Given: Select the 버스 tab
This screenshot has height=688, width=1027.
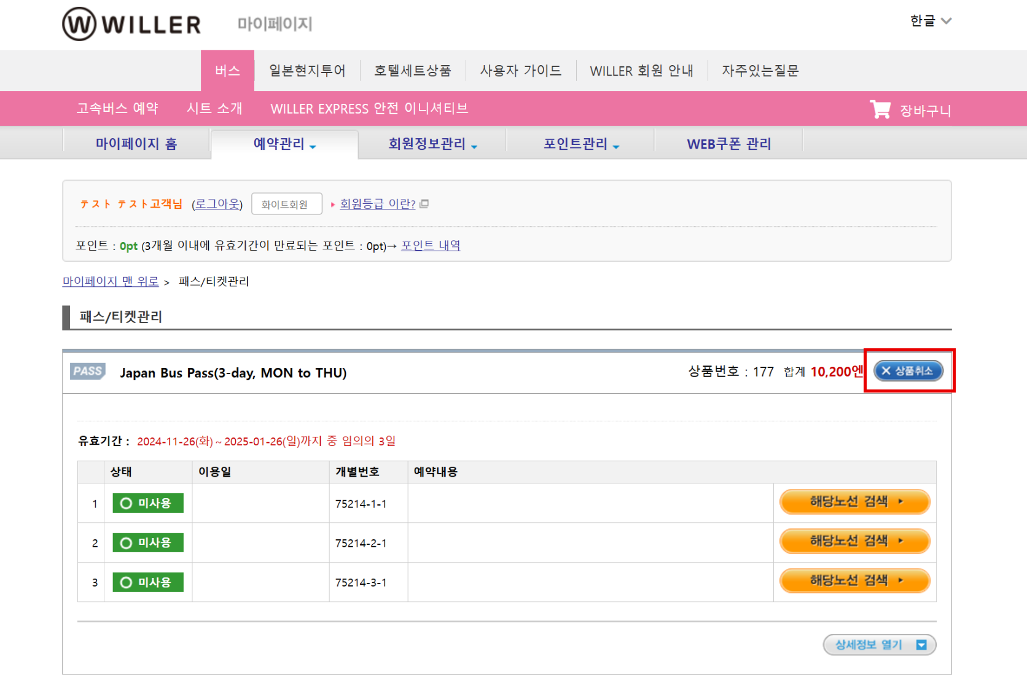Looking at the screenshot, I should coord(227,71).
